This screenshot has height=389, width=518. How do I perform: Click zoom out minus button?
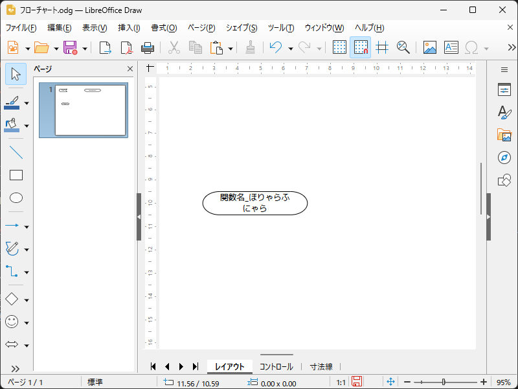point(407,382)
